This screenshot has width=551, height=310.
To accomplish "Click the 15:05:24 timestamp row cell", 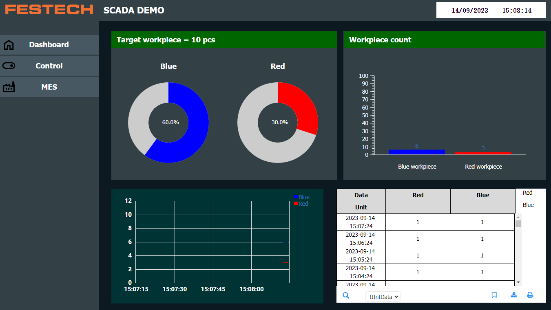I will click(360, 255).
